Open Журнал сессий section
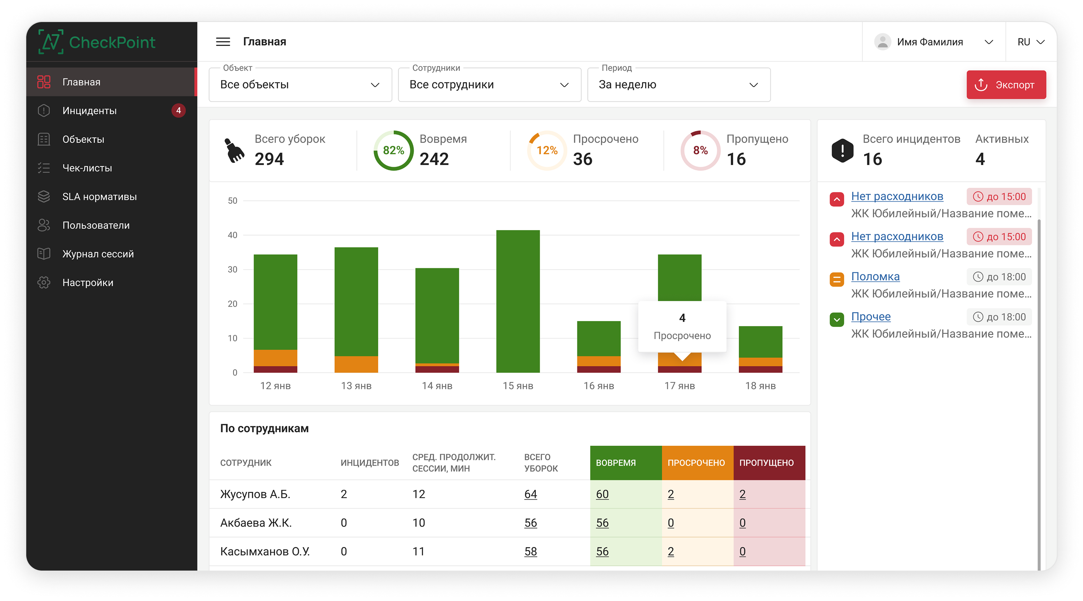The image size is (1083, 601). [111, 253]
